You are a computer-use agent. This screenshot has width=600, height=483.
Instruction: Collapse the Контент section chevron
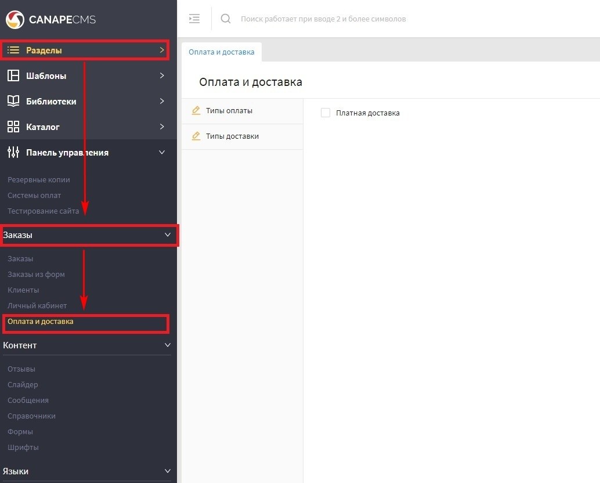coord(168,345)
